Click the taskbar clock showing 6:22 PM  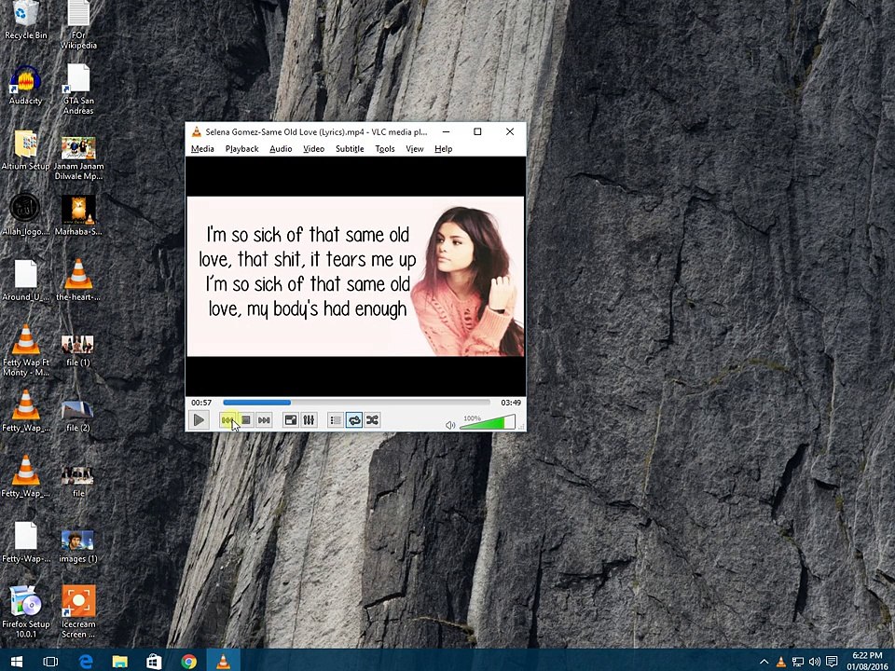pyautogui.click(x=867, y=661)
